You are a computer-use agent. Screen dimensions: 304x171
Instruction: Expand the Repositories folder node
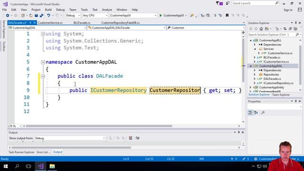(255, 75)
